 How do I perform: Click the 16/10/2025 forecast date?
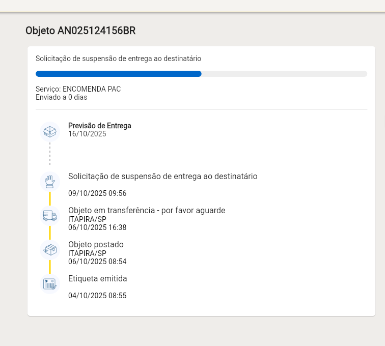pos(87,134)
